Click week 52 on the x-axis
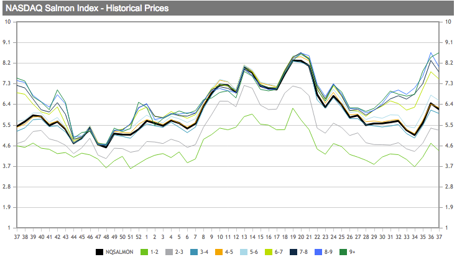This screenshot has height=262, width=457. [138, 237]
